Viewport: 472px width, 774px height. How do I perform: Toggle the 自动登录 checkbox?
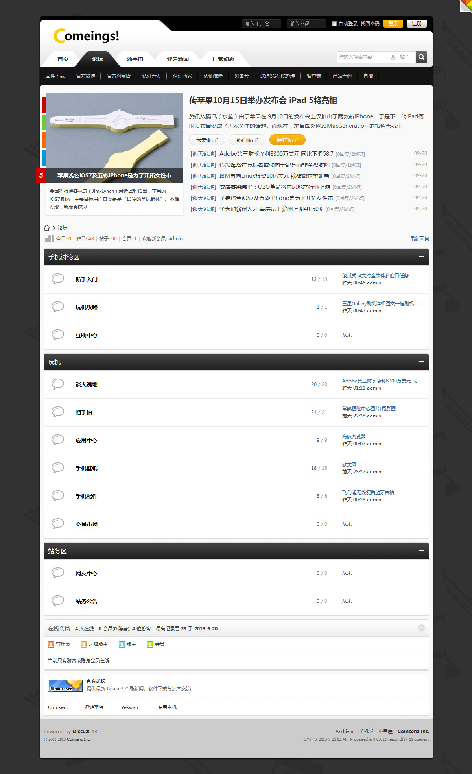pos(334,24)
